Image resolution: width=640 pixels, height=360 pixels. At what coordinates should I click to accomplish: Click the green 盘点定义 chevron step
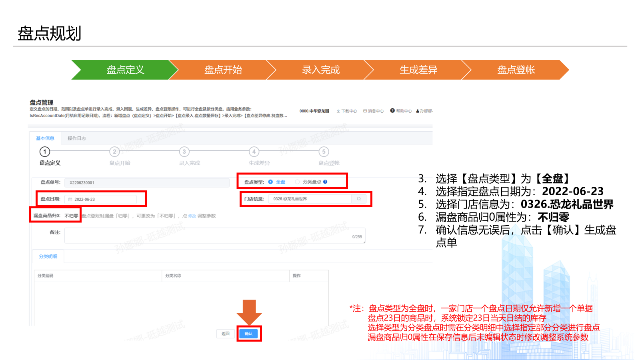pos(125,70)
